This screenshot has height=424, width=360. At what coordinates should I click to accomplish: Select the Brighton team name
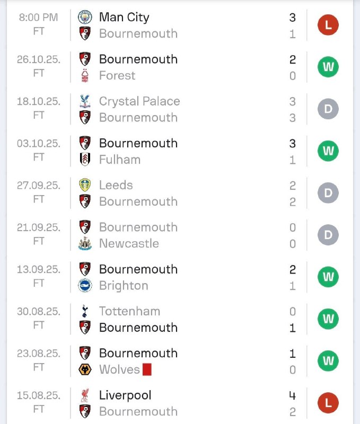coord(124,286)
